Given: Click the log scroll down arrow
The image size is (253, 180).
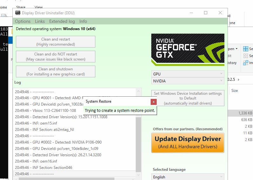Looking at the screenshot, I should 138,175.
